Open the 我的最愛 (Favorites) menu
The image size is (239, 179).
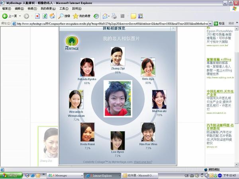click(48, 9)
